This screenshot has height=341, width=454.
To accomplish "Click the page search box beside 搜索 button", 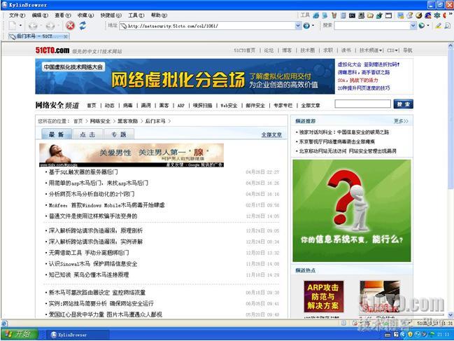I will pyautogui.click(x=362, y=104).
